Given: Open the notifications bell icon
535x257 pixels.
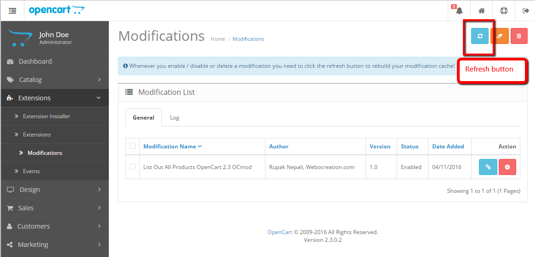Looking at the screenshot, I should [x=459, y=11].
